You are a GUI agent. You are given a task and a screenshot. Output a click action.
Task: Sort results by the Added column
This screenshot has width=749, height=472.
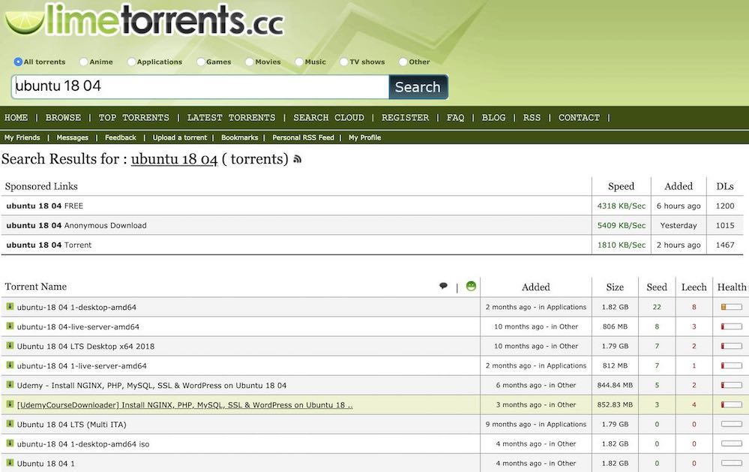coord(535,287)
